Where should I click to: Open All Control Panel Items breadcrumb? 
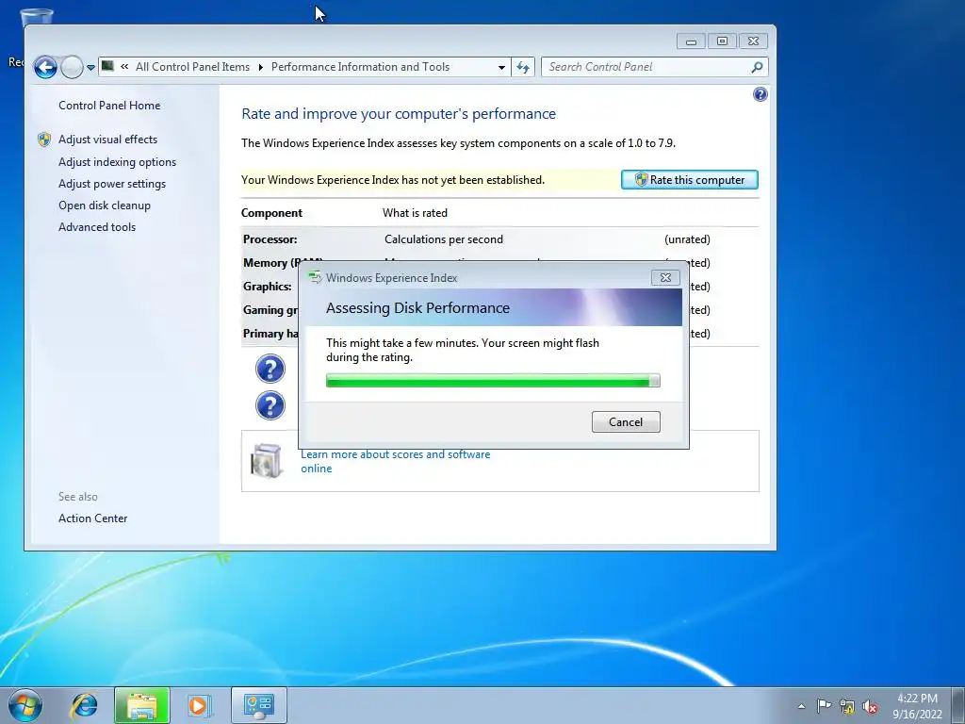click(x=192, y=67)
